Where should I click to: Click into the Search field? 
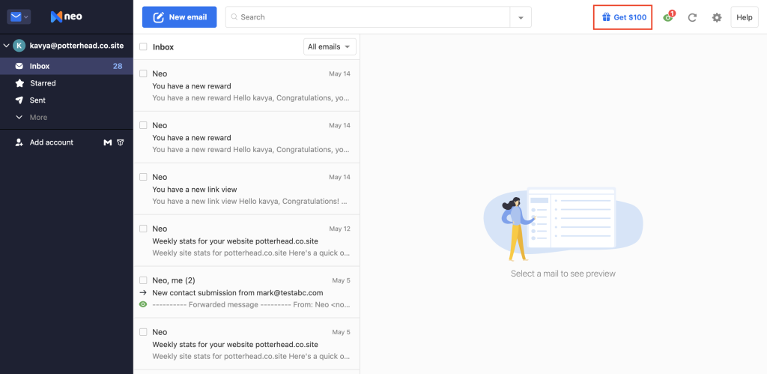click(x=367, y=17)
